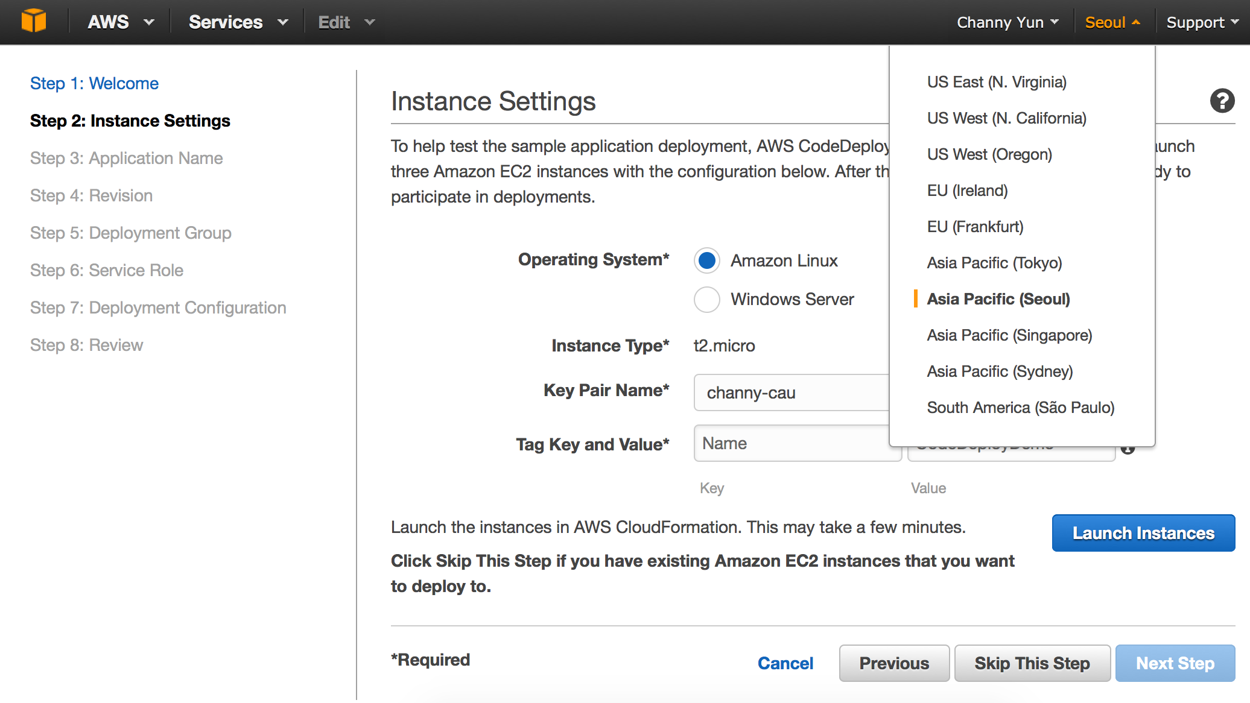Select the Amazon Linux radio button
Viewport: 1250px width, 703px height.
(x=706, y=260)
